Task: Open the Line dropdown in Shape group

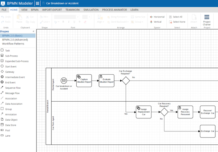Action: (x=45, y=22)
